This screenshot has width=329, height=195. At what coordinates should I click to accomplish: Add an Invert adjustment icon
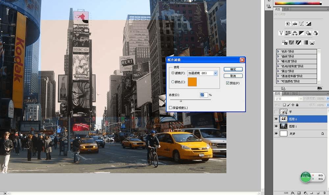pos(285,43)
